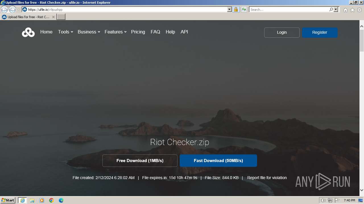The image size is (364, 204).
Task: Click the volume speaker tray icon
Action: [x=323, y=200]
